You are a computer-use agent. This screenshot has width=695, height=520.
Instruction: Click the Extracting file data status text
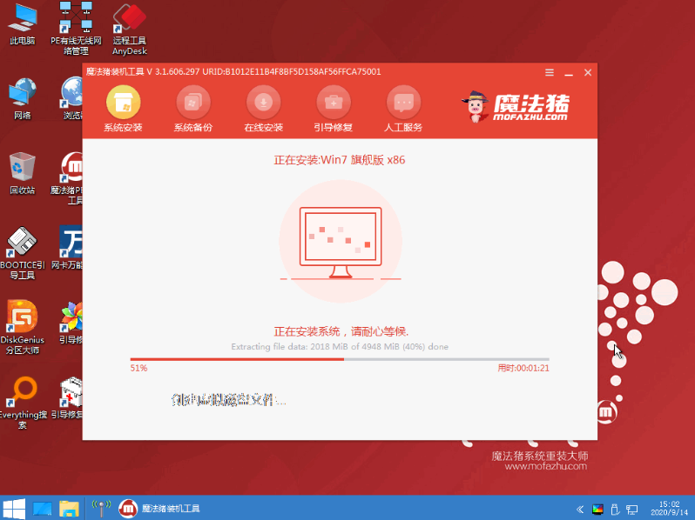340,346
